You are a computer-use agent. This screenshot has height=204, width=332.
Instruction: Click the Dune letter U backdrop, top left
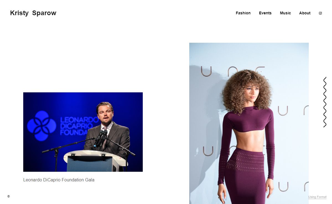pos(206,71)
